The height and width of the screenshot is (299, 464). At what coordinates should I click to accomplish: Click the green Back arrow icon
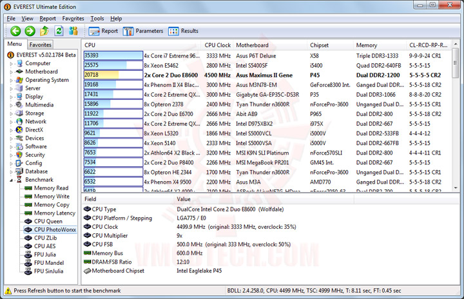pos(15,31)
